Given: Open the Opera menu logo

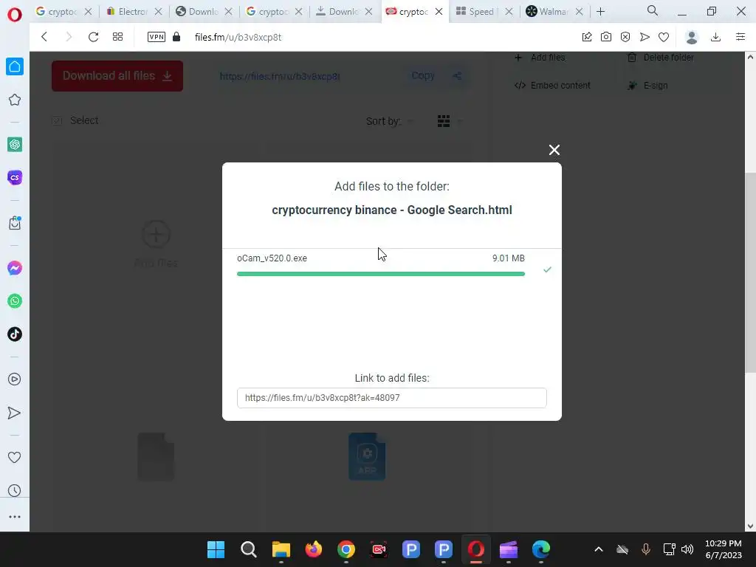Looking at the screenshot, I should (15, 15).
